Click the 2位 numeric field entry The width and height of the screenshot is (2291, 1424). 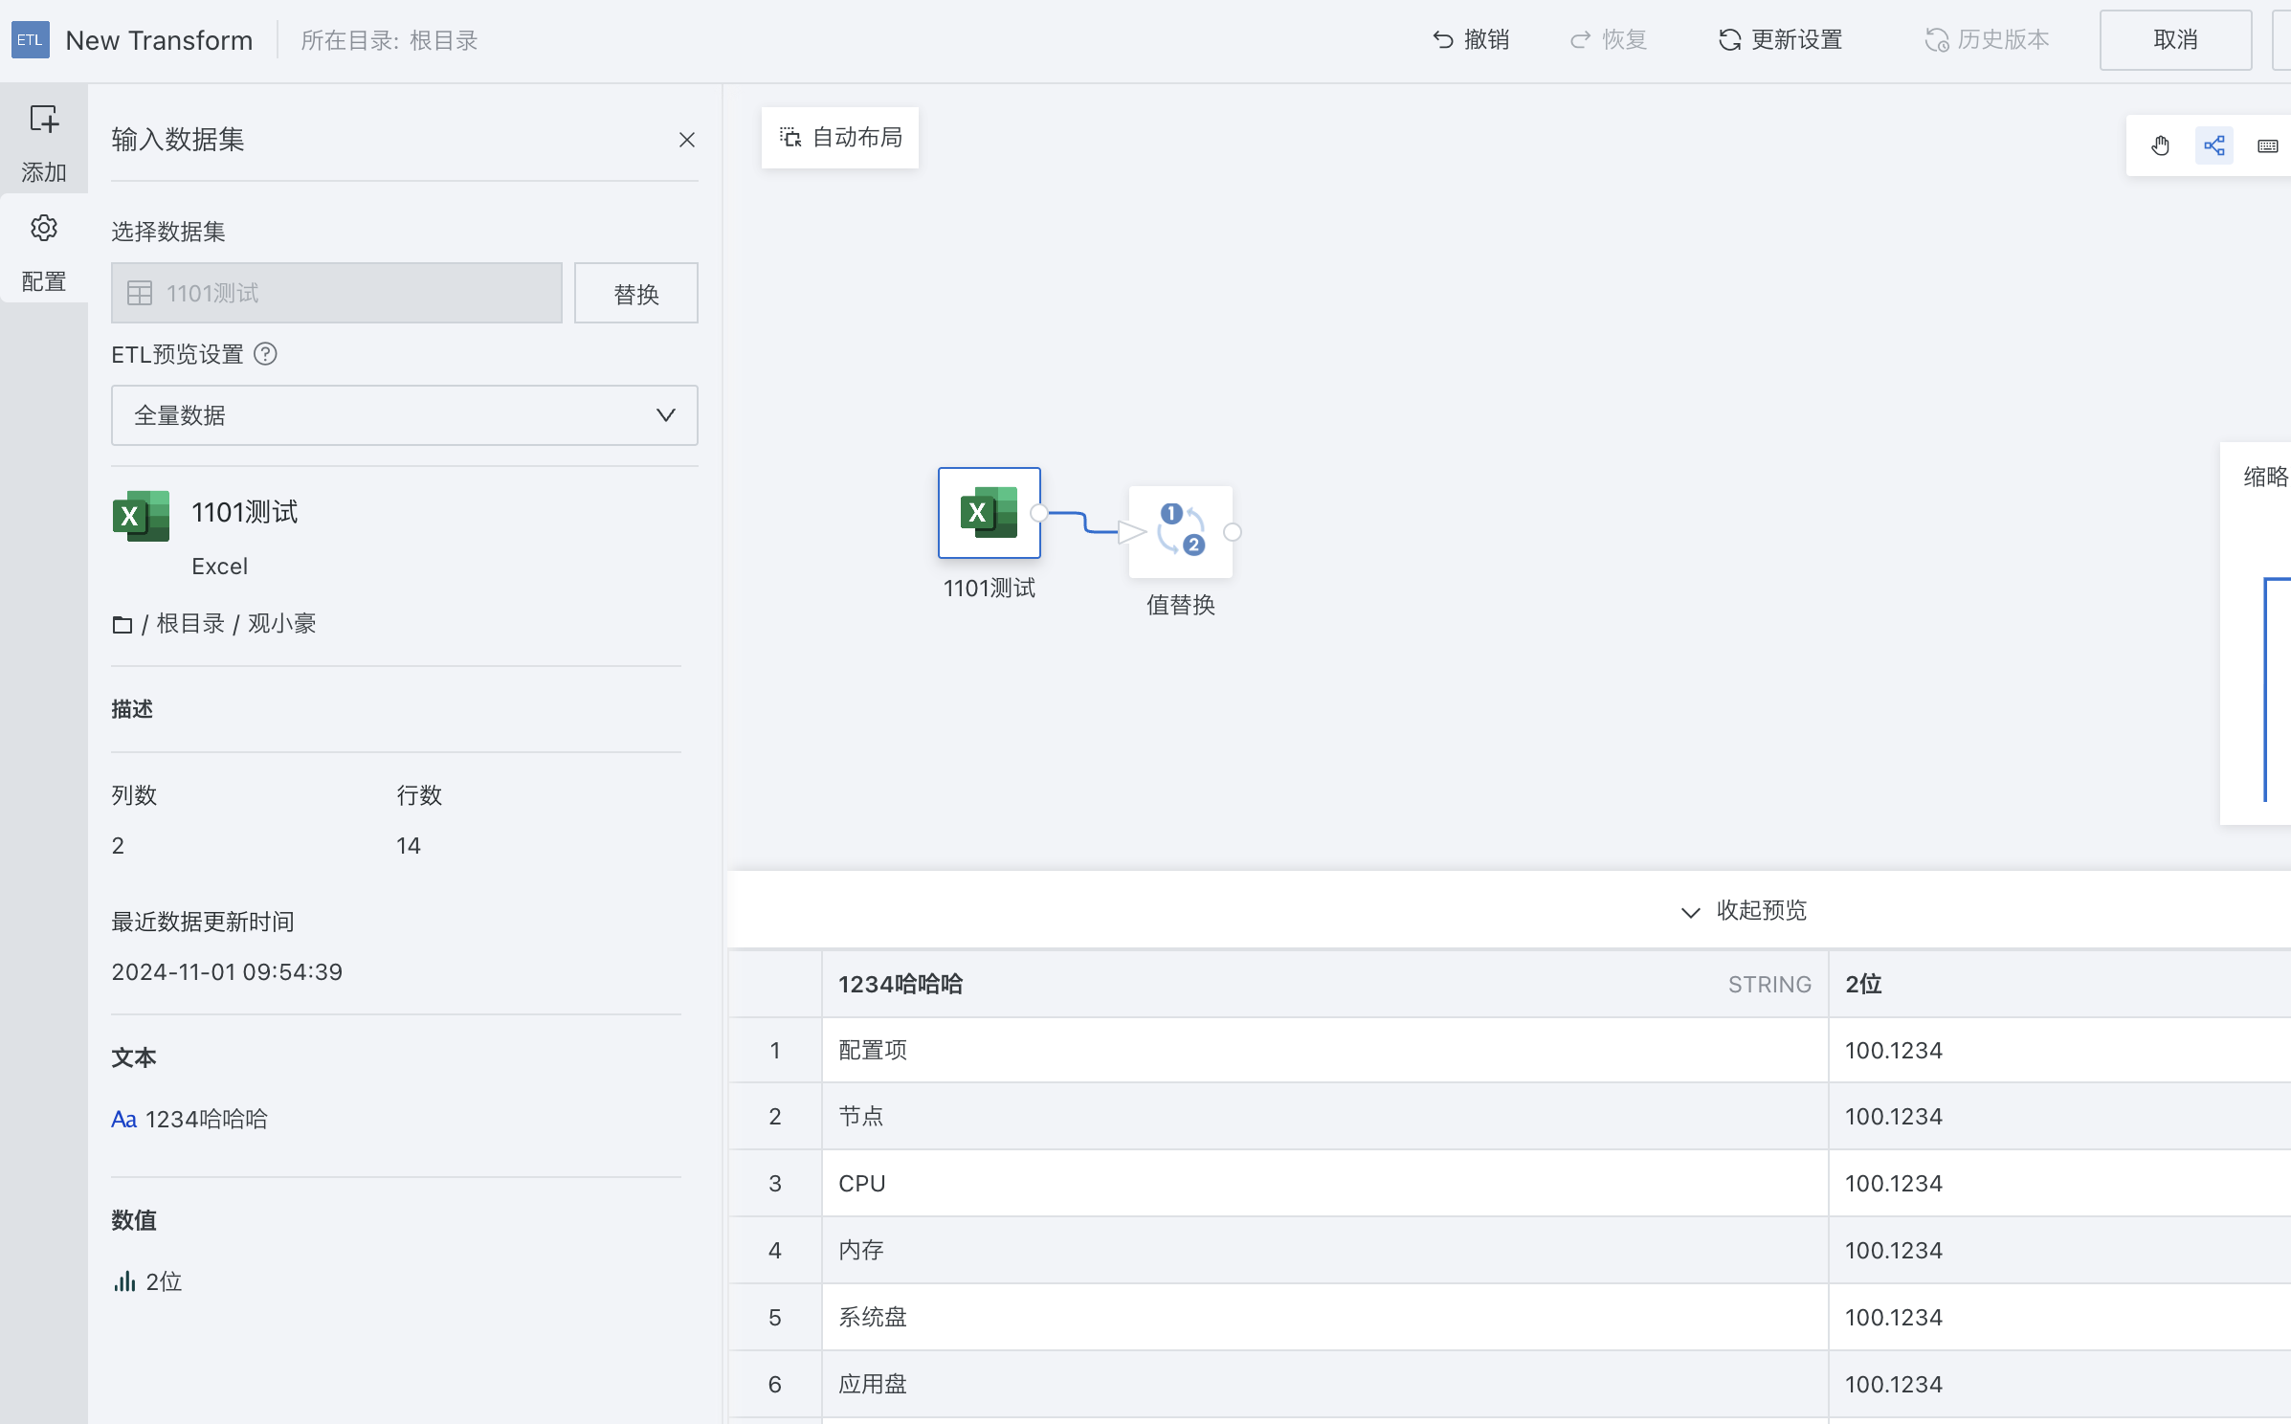147,1281
